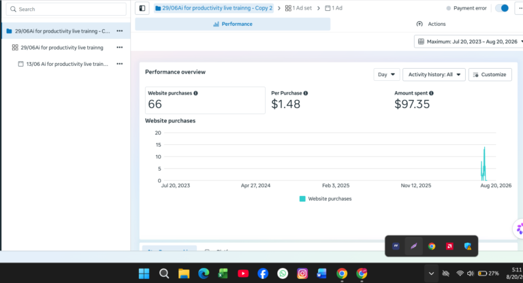Toggle the campaign on/off switch
523x283 pixels.
click(x=502, y=8)
